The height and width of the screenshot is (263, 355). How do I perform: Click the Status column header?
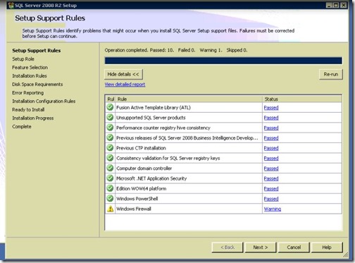coord(302,99)
